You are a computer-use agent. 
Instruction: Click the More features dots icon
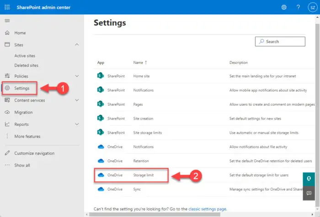[x=7, y=136]
